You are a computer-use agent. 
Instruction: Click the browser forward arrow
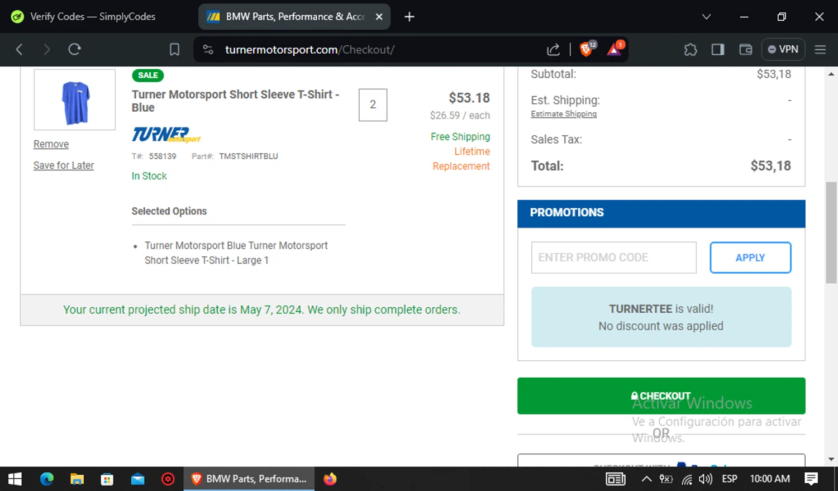46,50
